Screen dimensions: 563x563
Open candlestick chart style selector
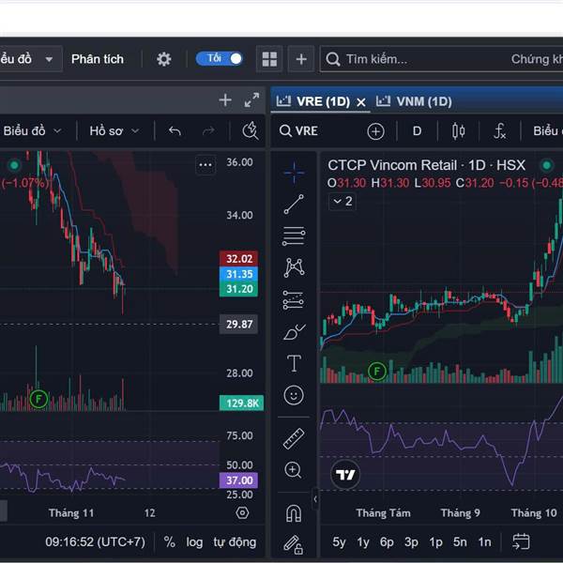click(x=458, y=131)
